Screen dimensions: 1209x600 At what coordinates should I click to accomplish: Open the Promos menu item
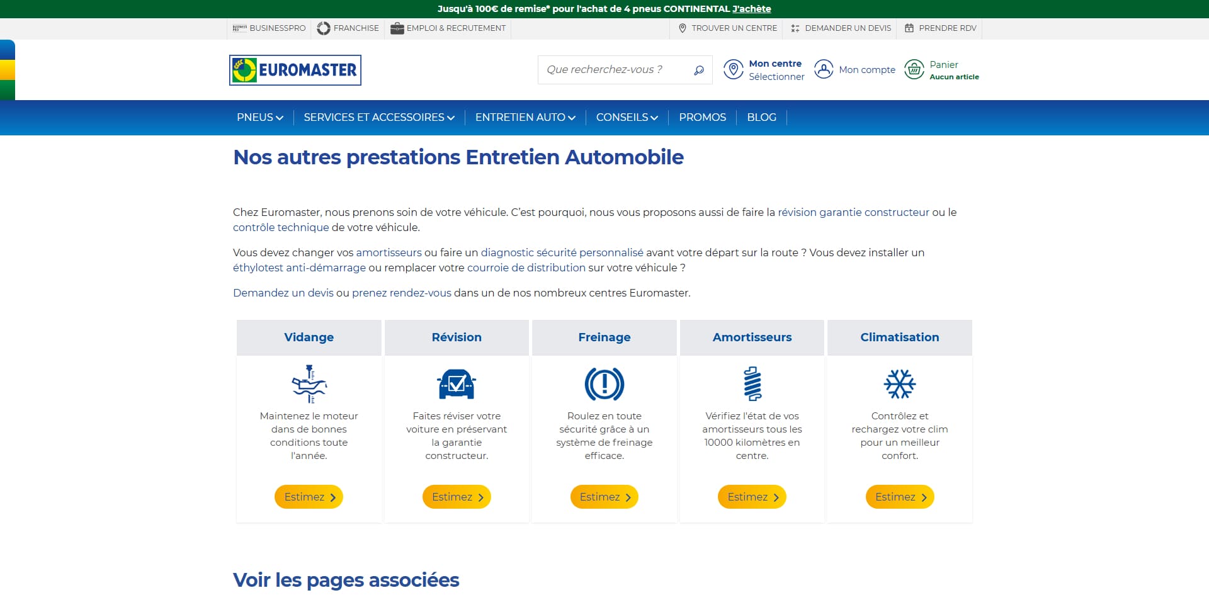coord(703,117)
